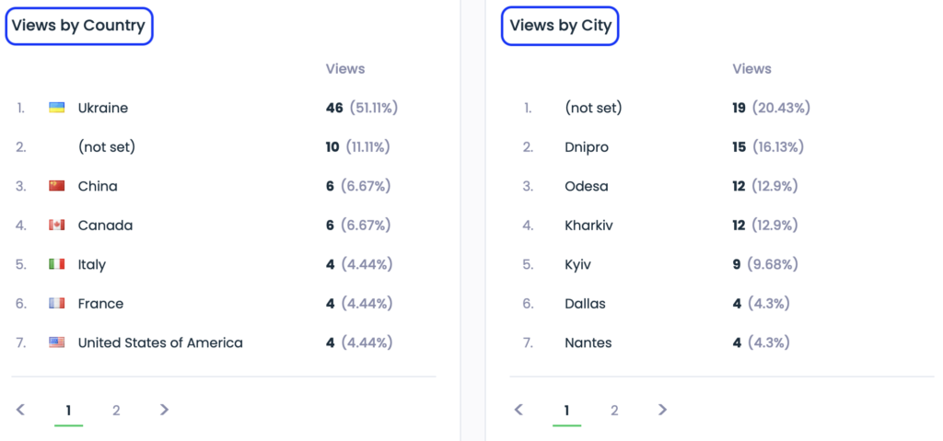Viewport: 943px width, 441px height.
Task: Click the Italy flag icon
Action: [x=56, y=264]
